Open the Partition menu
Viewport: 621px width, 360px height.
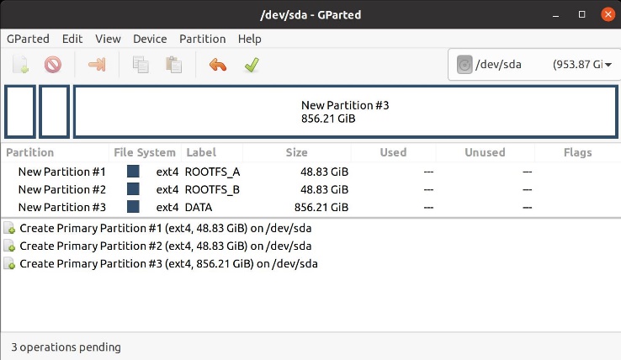203,39
